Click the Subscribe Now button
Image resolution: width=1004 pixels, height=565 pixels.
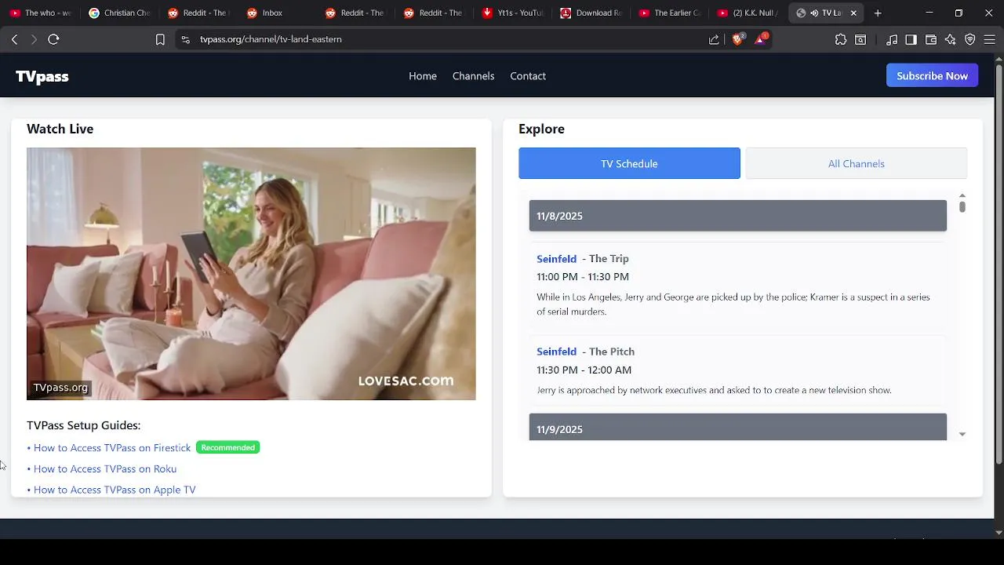point(932,76)
